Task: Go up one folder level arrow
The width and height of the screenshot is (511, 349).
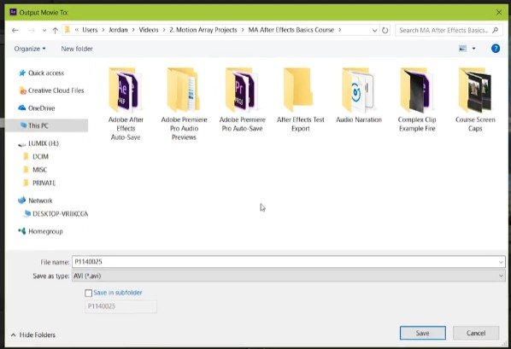Action: point(55,30)
